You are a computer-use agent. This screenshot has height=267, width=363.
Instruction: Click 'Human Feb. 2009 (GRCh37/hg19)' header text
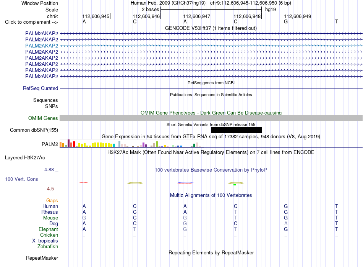click(168, 3)
